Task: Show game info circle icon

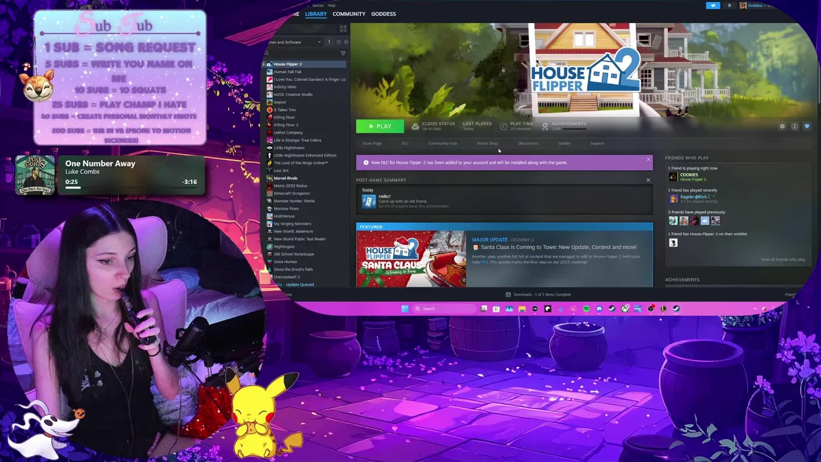Action: pos(794,126)
